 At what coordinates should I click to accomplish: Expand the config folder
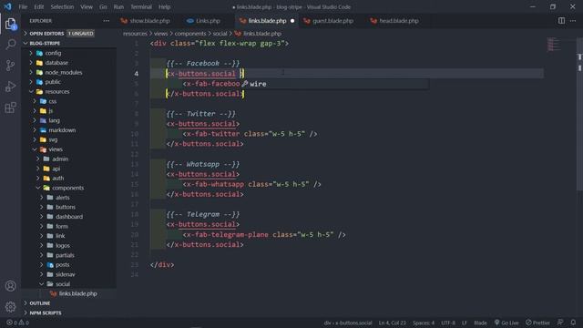click(x=68, y=53)
